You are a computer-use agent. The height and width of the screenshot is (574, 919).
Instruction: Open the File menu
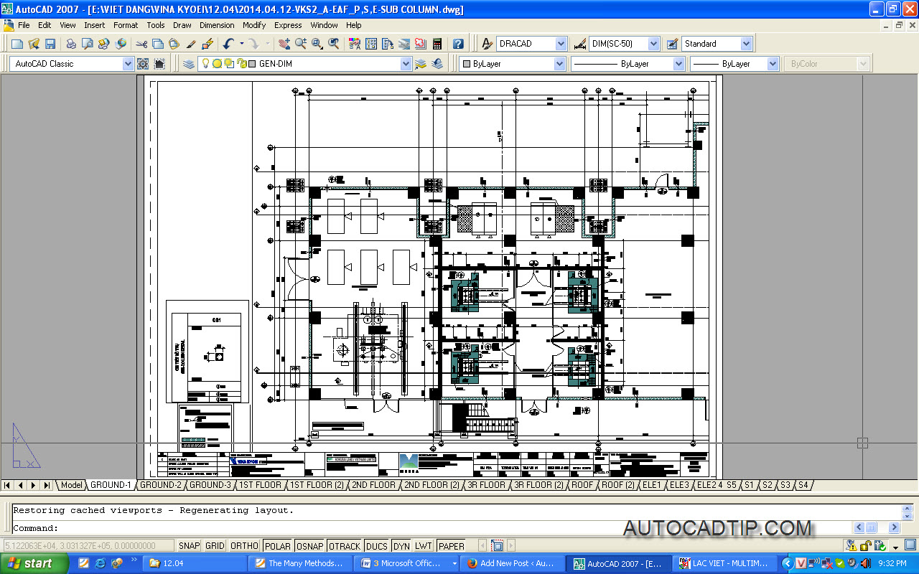(24, 25)
